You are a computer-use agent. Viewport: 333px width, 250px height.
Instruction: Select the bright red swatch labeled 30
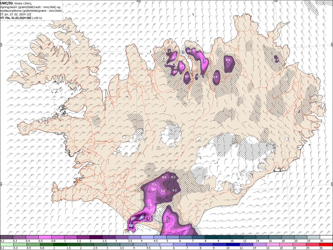pos(326,245)
